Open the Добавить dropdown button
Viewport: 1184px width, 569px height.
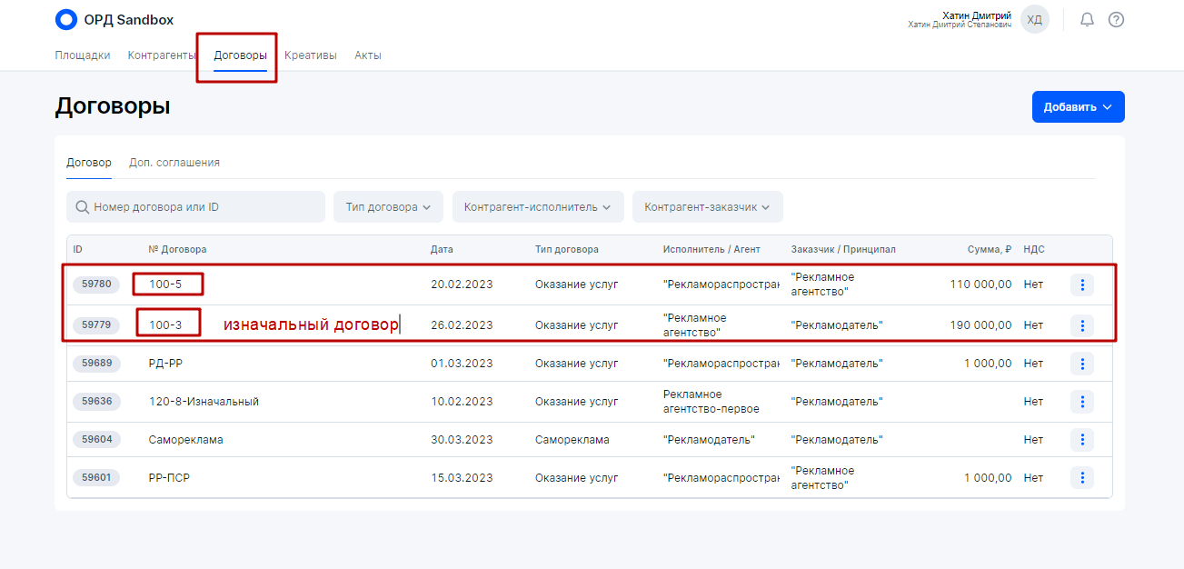click(x=1078, y=106)
